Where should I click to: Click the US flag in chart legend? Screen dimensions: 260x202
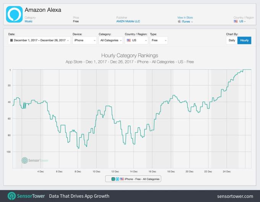122,179
